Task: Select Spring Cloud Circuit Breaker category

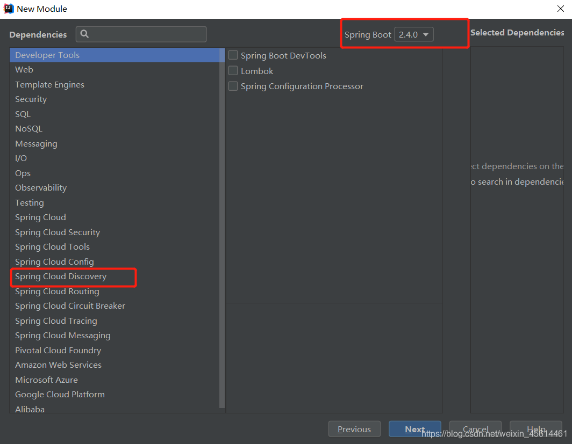Action: click(x=115, y=306)
